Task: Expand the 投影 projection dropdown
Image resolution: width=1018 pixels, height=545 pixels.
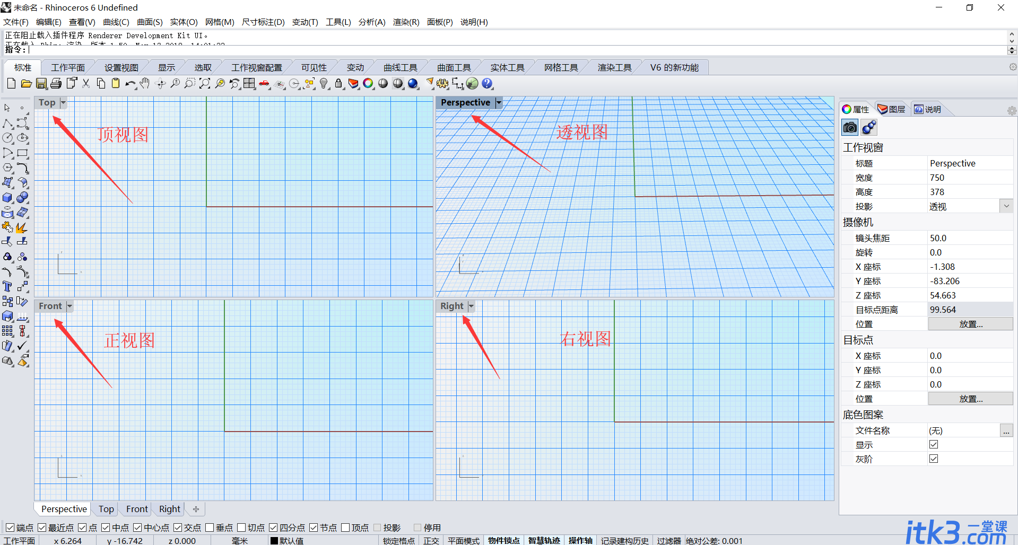Action: [1006, 206]
